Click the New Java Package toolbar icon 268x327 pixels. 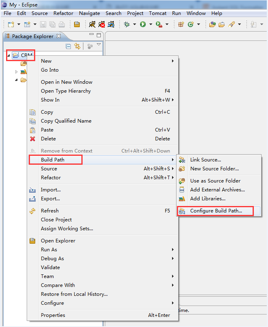(181, 24)
